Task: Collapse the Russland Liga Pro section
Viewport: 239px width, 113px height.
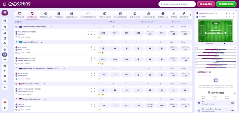Action: click(64, 68)
